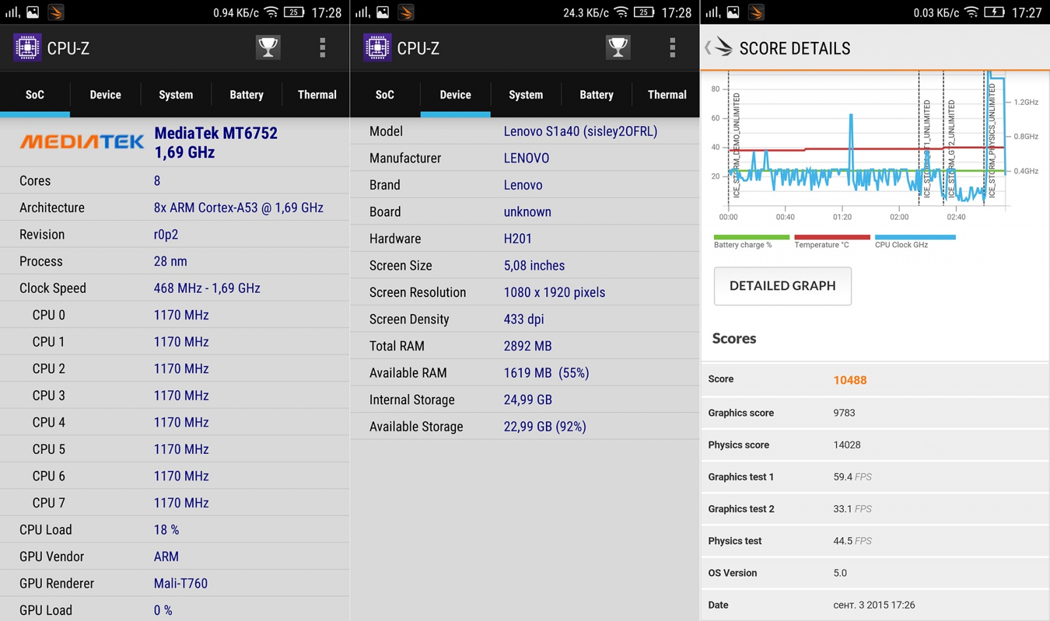
Task: Tap the 3DMark notification icon in middle status bar
Action: 406,12
